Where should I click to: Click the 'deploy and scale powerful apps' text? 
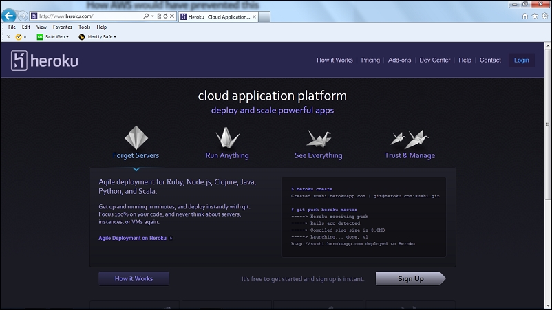[x=273, y=111]
